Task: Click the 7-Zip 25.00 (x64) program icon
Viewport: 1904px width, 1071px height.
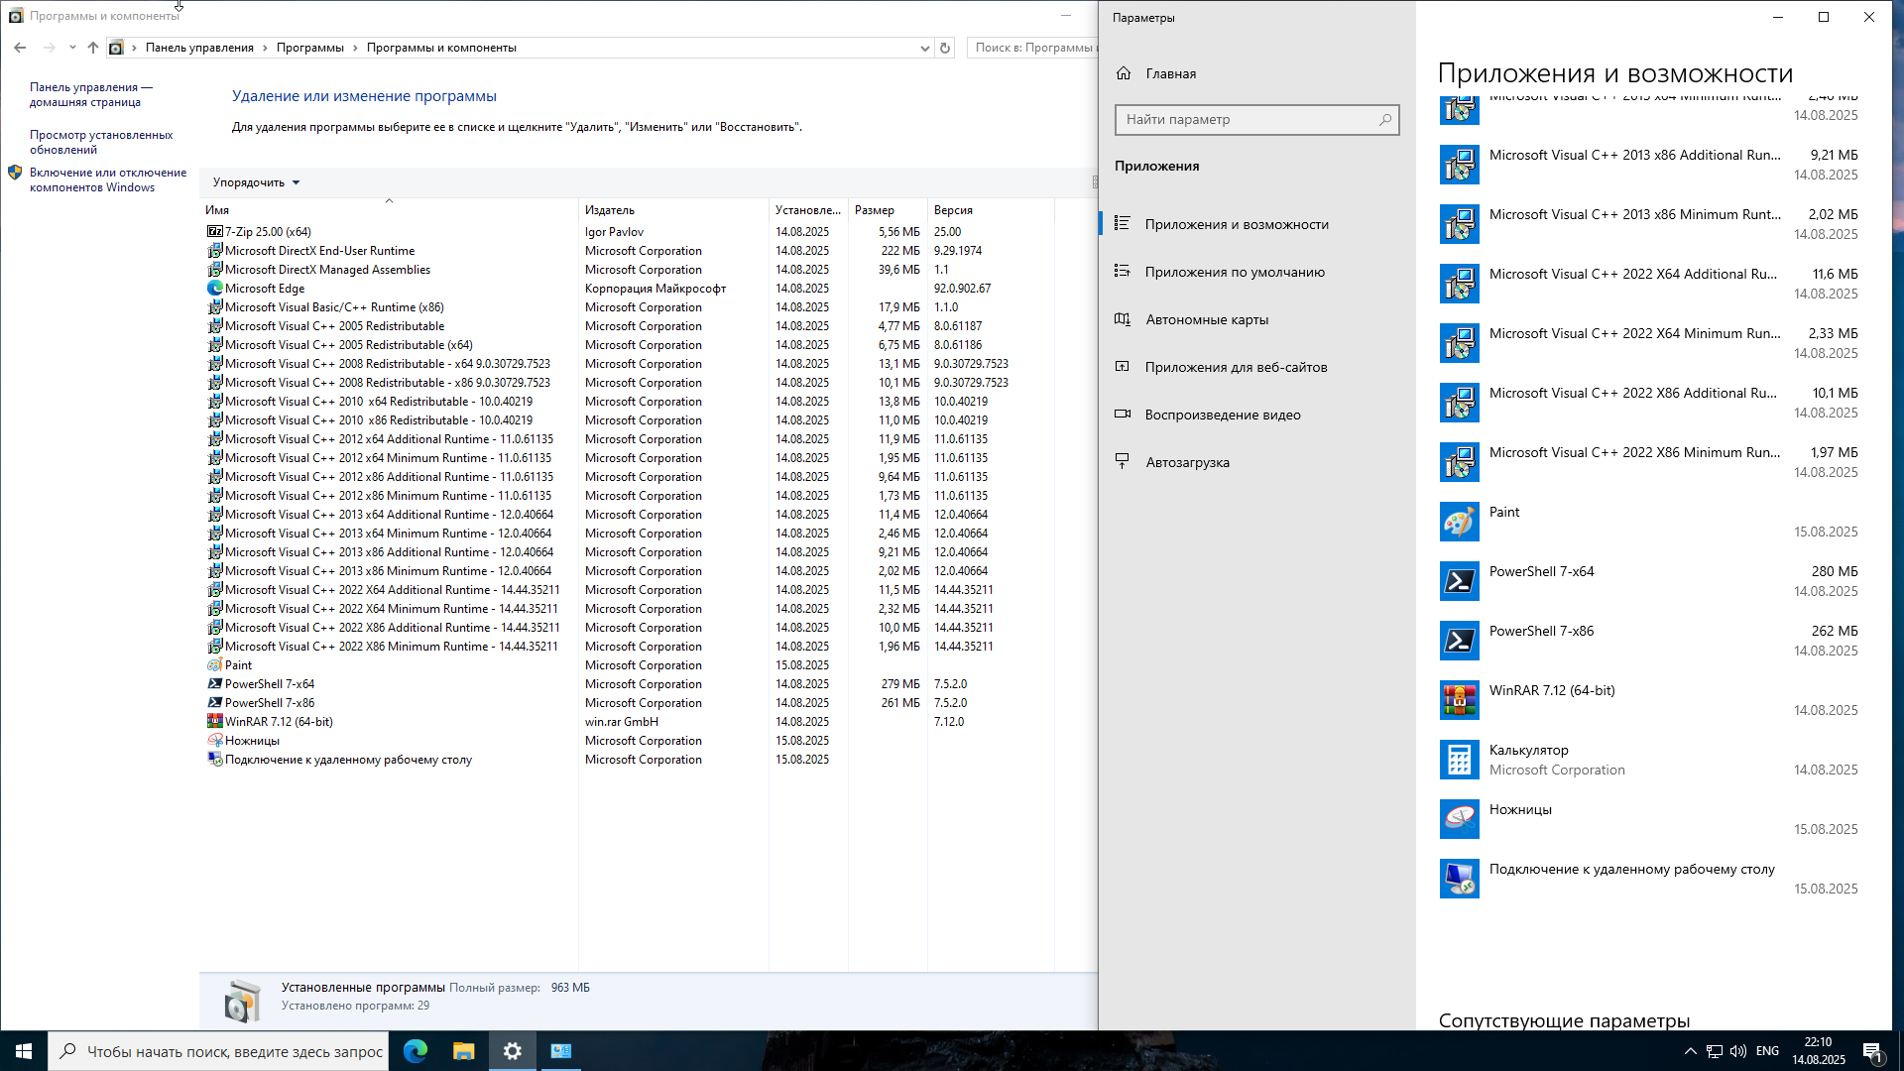Action: tap(214, 231)
